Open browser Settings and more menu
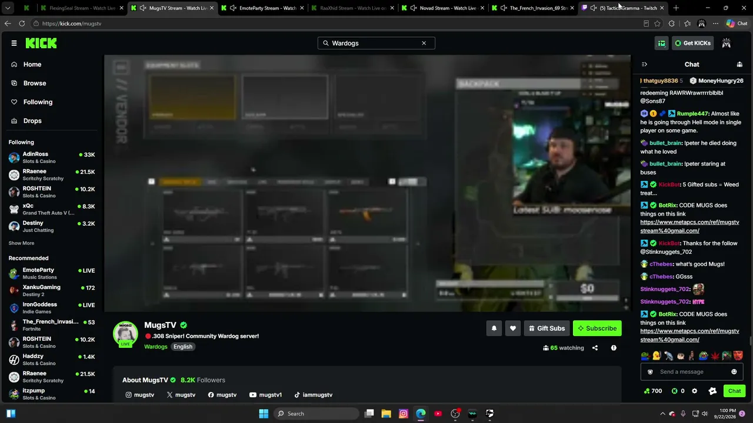The height and width of the screenshot is (423, 753). 715,23
